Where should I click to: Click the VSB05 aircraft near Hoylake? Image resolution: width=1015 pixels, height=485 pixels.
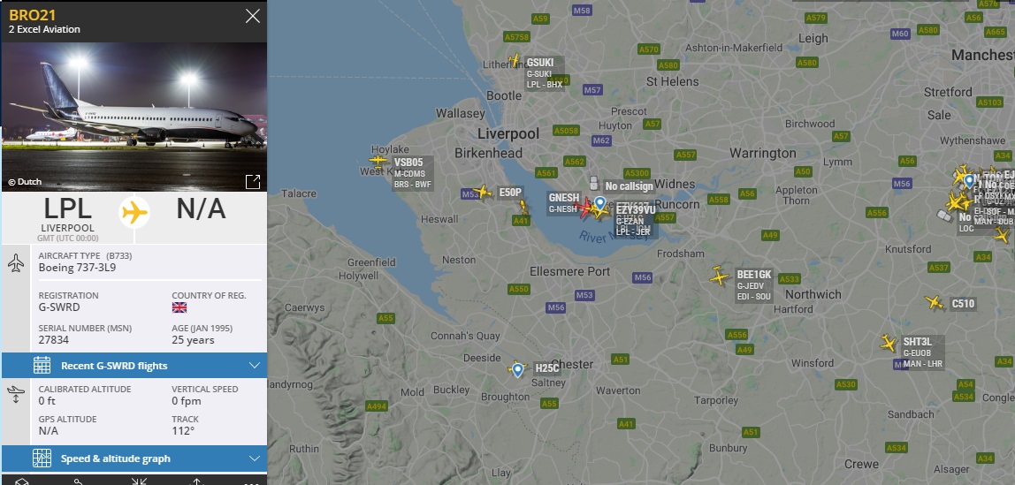tap(378, 161)
